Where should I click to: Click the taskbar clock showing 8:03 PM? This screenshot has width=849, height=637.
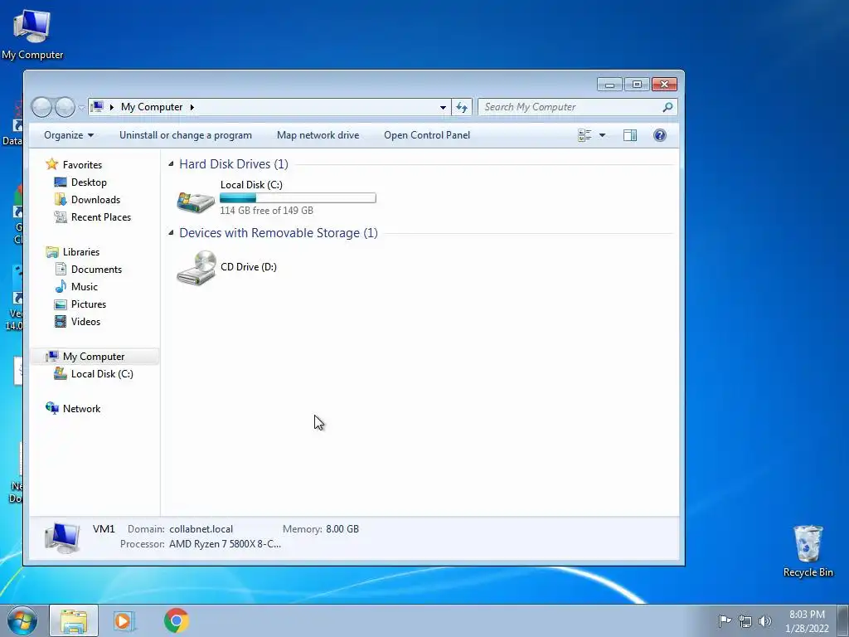(807, 621)
